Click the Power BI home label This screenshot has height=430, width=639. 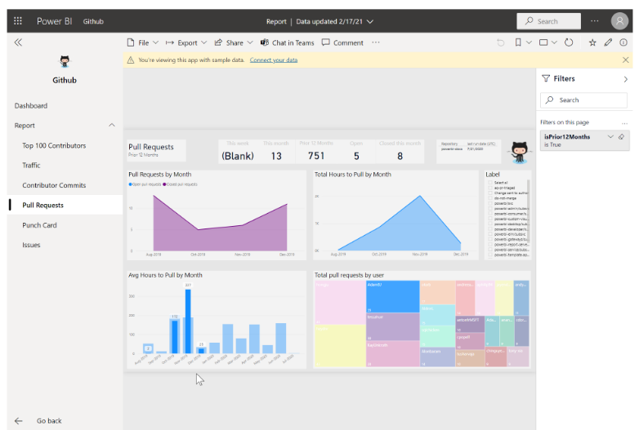[x=54, y=21]
